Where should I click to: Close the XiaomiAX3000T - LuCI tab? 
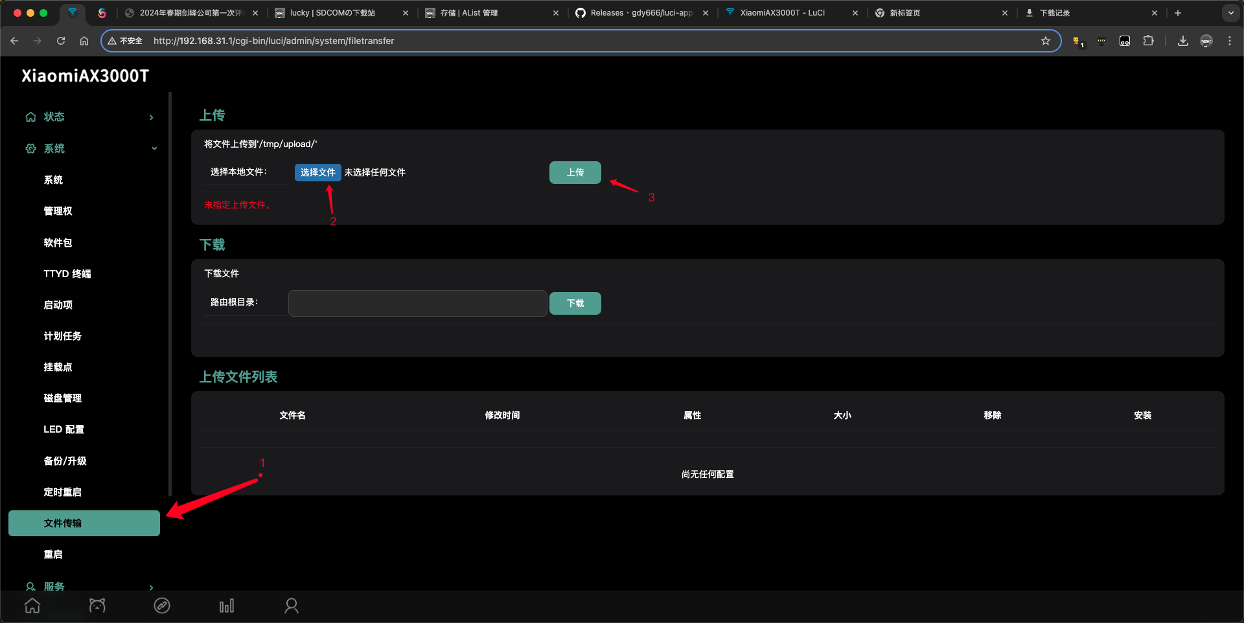855,13
